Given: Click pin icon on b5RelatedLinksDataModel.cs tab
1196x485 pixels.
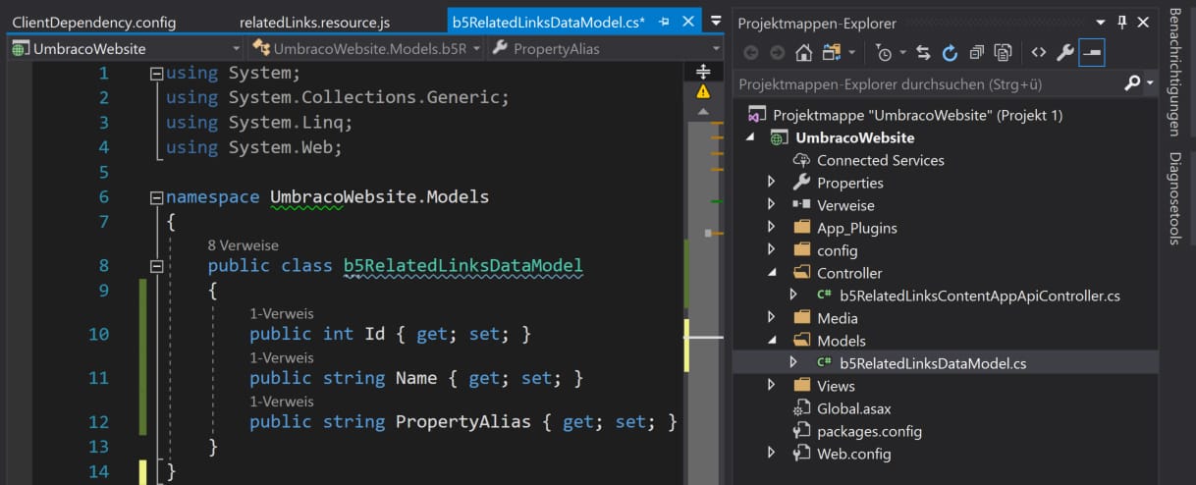Looking at the screenshot, I should [x=665, y=22].
